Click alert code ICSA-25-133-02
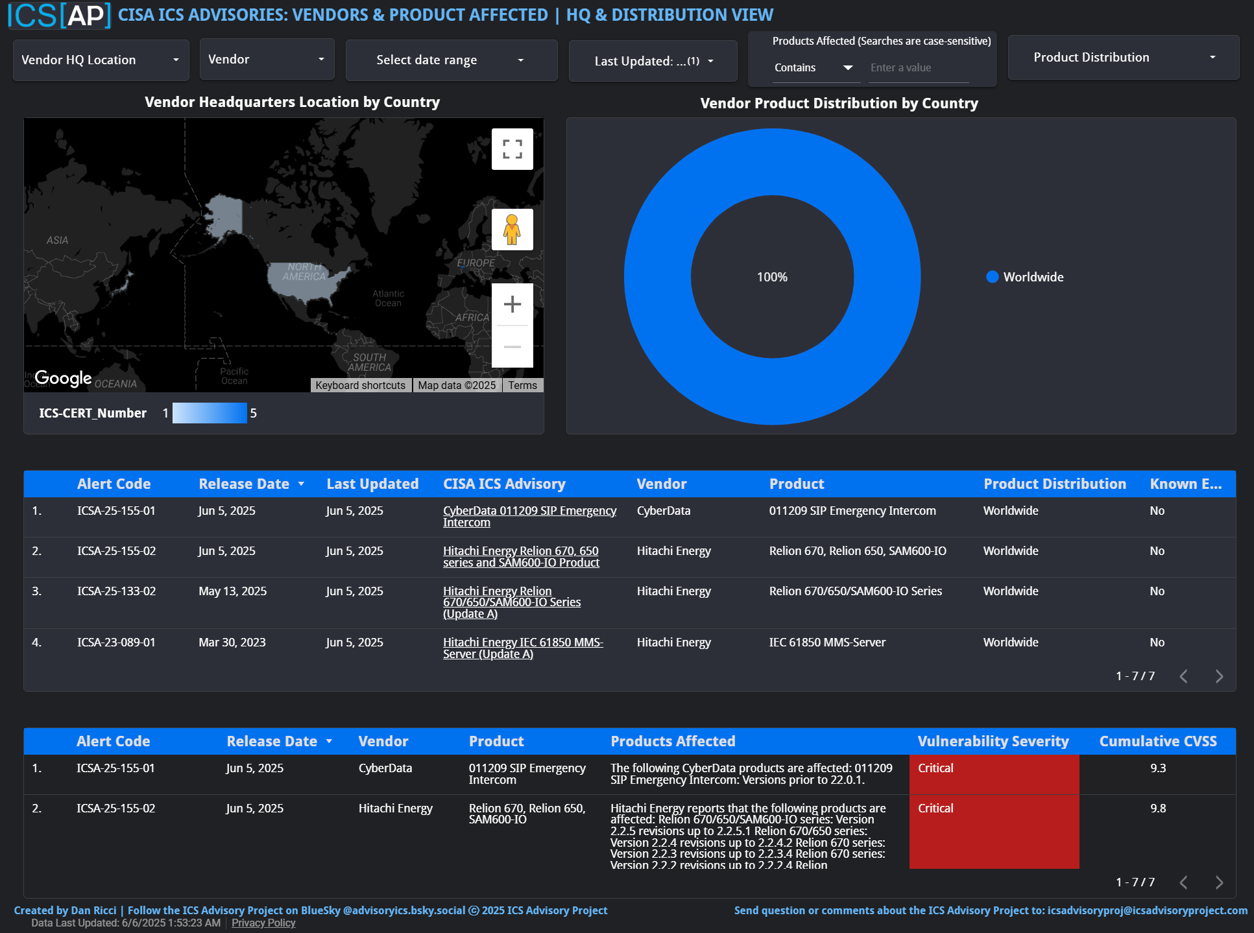 (x=117, y=591)
